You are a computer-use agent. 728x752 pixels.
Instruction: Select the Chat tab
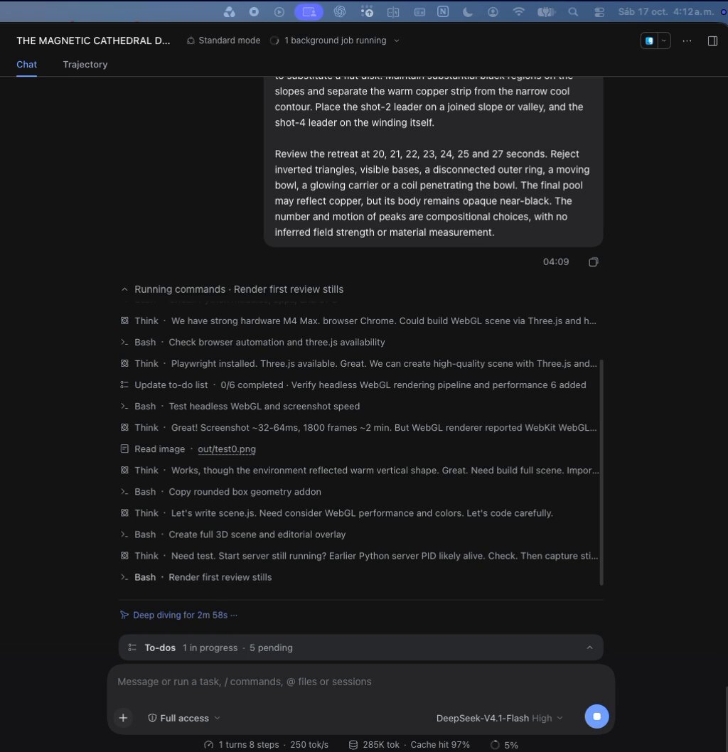coord(26,64)
